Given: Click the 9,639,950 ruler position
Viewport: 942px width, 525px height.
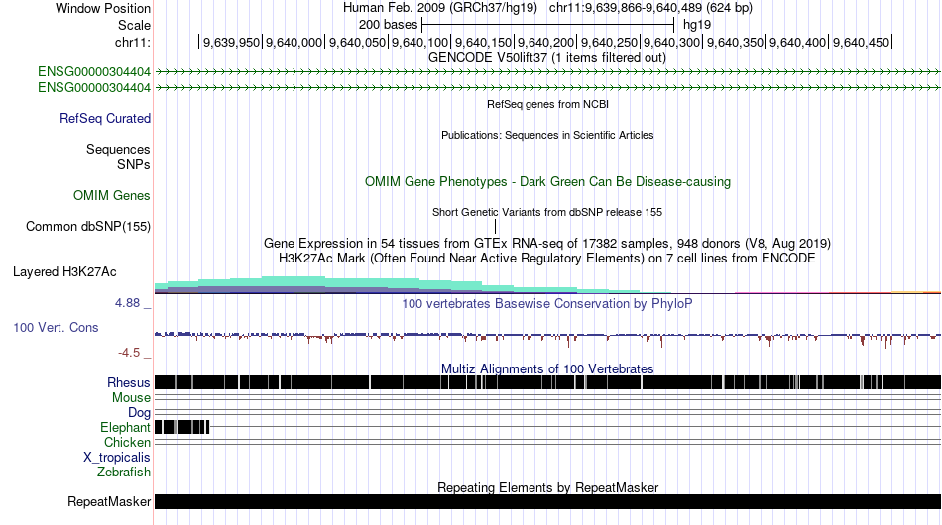Looking at the screenshot, I should point(231,42).
